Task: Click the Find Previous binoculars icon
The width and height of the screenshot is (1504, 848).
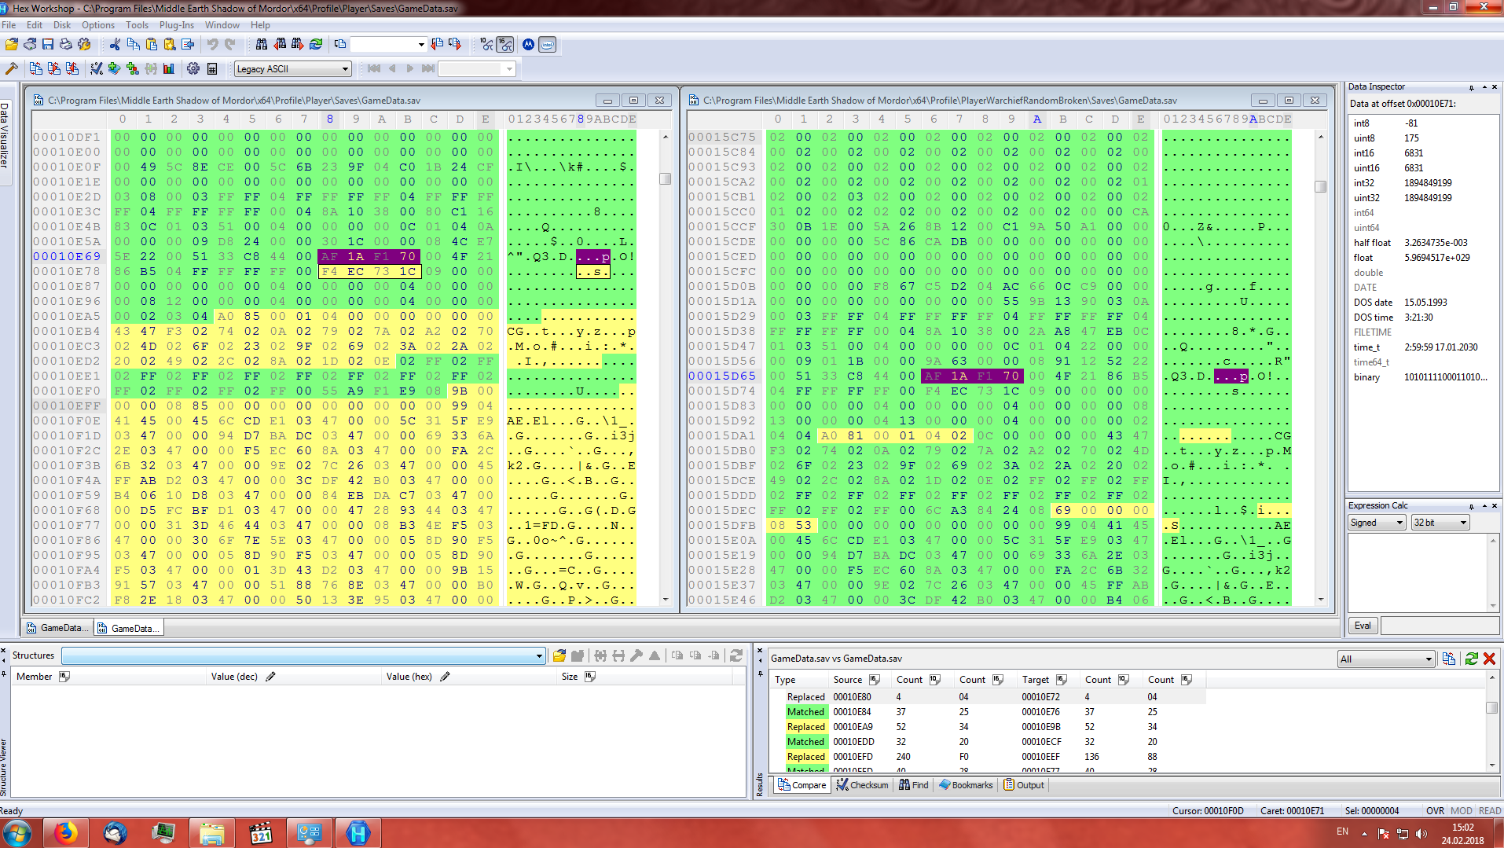Action: pos(280,45)
